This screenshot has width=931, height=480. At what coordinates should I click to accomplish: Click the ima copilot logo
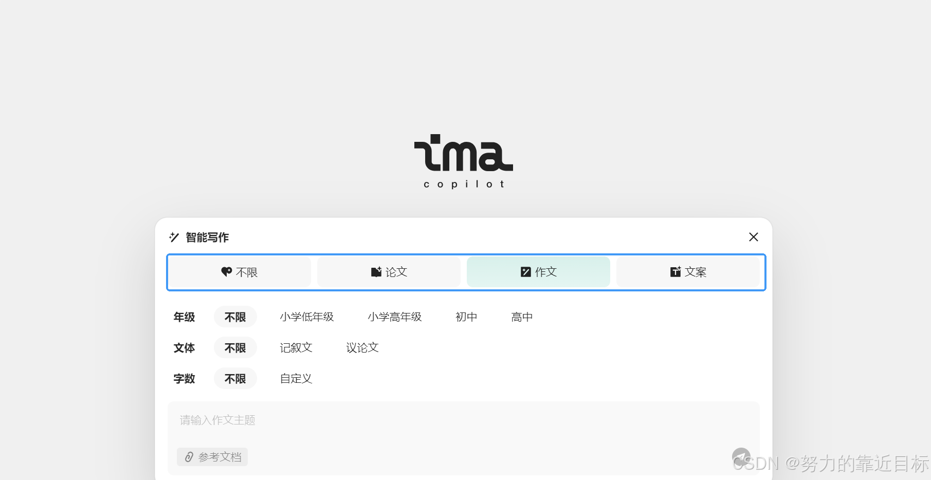click(x=464, y=161)
